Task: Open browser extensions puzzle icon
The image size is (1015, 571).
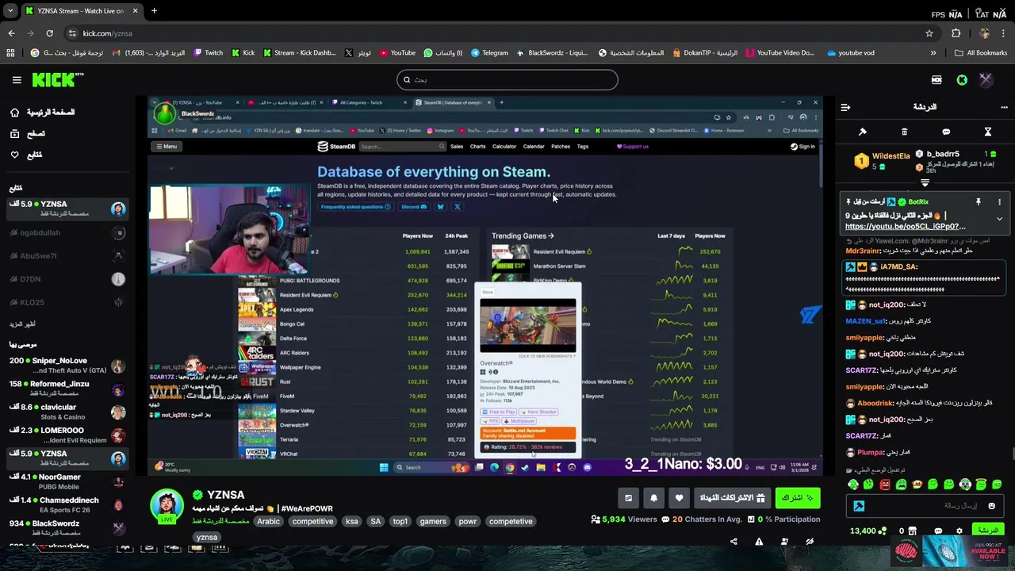Action: (x=956, y=33)
